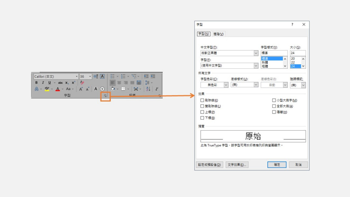
Task: Apply a numbered list
Action: click(x=123, y=76)
